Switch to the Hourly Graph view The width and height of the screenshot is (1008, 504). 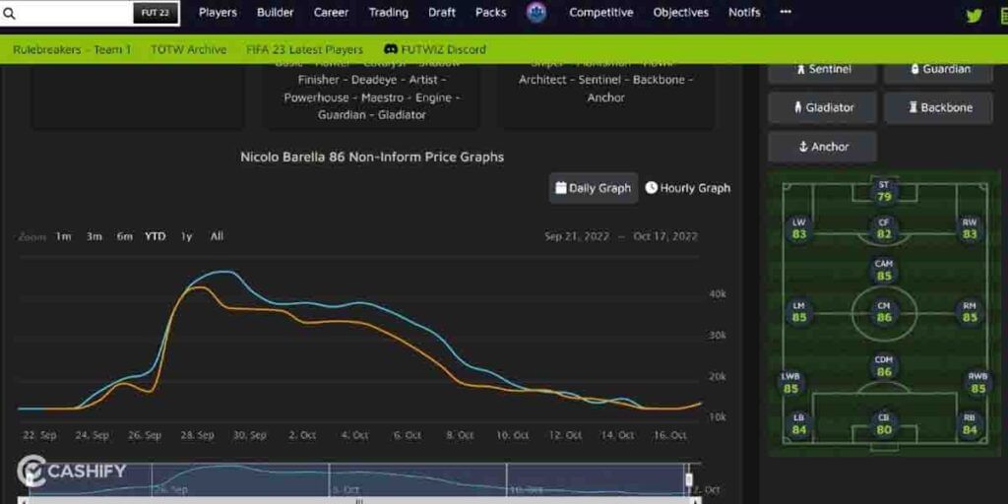click(x=688, y=188)
